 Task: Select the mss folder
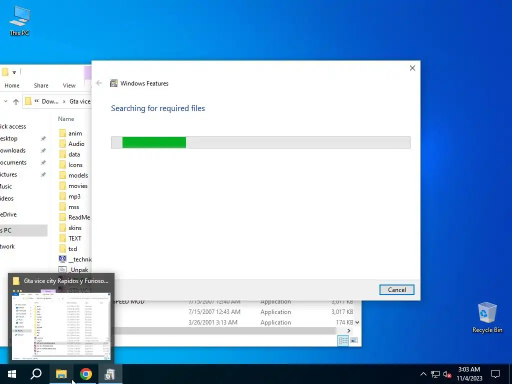pyautogui.click(x=75, y=206)
